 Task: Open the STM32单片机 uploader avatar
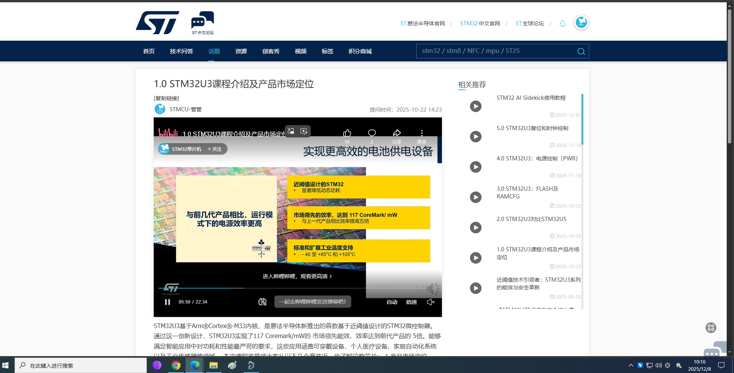pyautogui.click(x=164, y=149)
